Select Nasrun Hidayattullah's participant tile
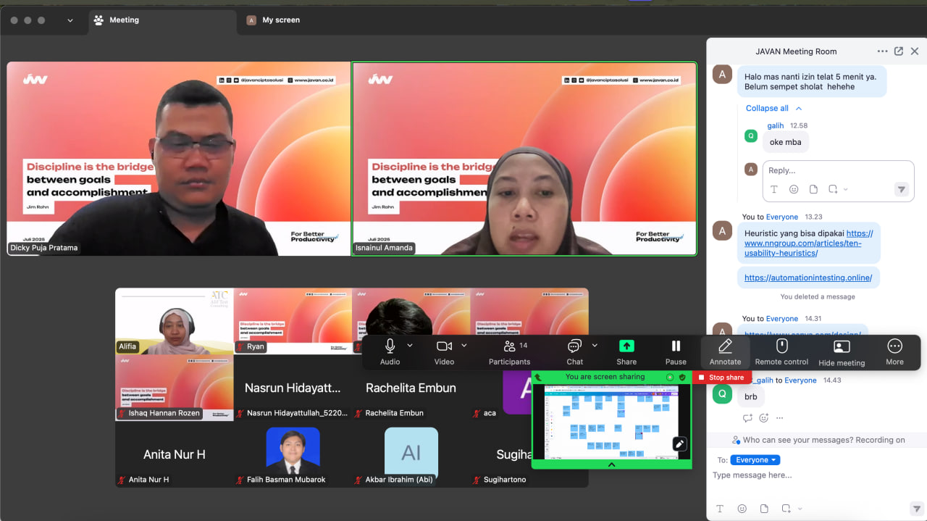The height and width of the screenshot is (521, 927). point(293,388)
